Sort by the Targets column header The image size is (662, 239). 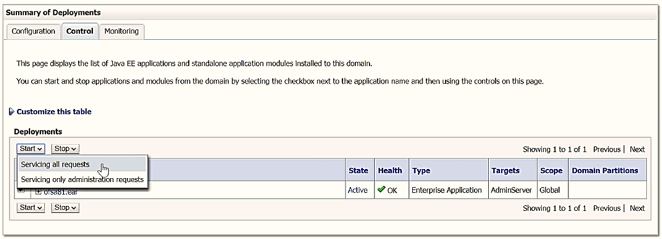505,170
